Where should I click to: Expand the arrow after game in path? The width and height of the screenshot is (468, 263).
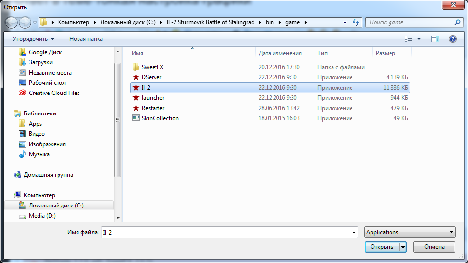coord(306,23)
